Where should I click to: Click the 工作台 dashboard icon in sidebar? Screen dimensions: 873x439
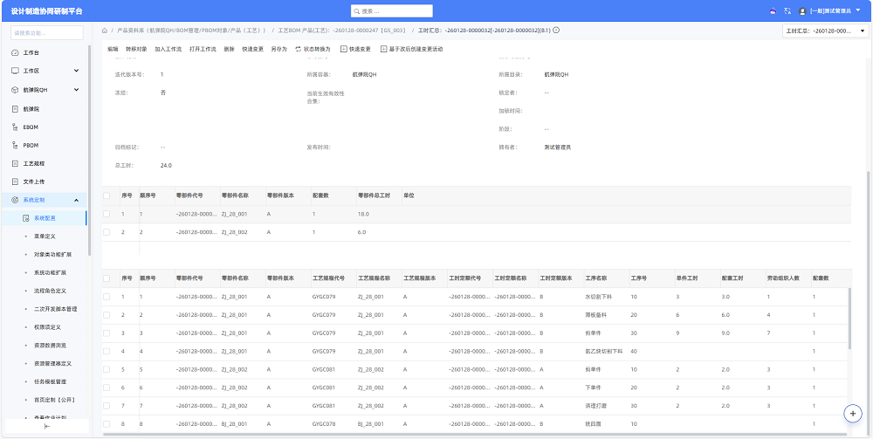(x=16, y=53)
